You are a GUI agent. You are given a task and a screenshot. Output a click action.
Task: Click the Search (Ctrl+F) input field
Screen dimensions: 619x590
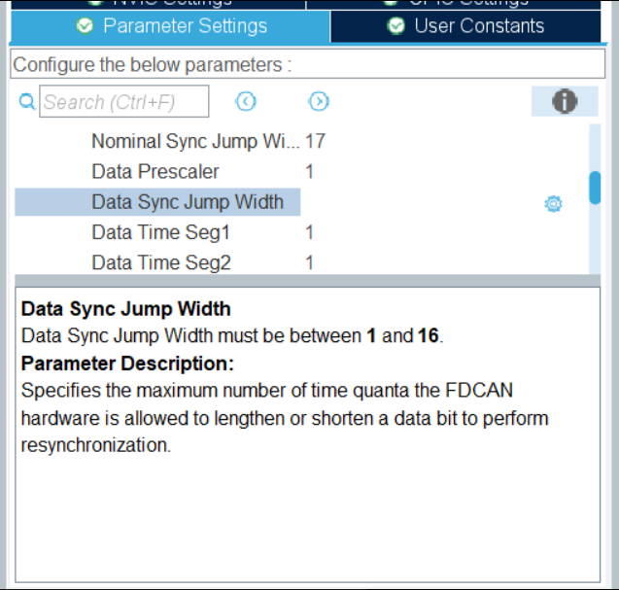[124, 101]
